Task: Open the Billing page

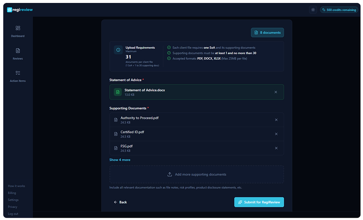Action: pyautogui.click(x=12, y=193)
